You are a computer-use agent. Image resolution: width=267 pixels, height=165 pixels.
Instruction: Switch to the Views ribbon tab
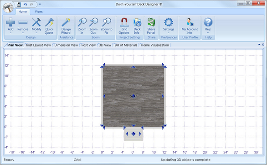[x=39, y=11]
